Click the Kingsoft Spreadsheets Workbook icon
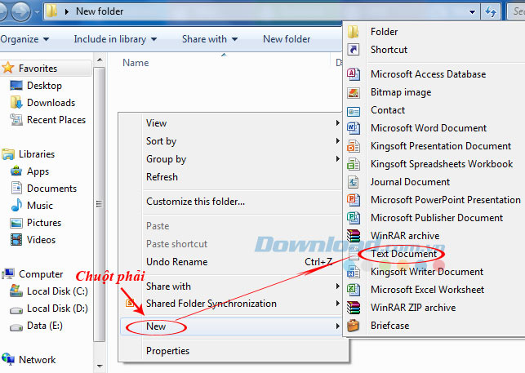The height and width of the screenshot is (373, 525). (x=354, y=164)
